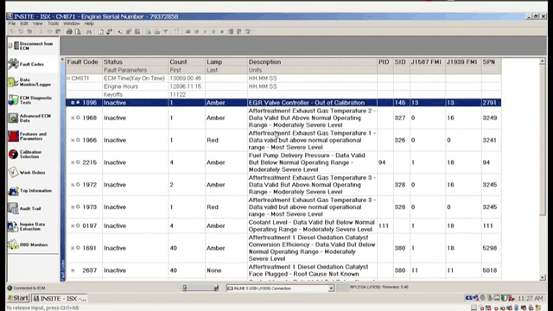The height and width of the screenshot is (311, 553).
Task: Expand fault code 1968 row
Action: (x=73, y=117)
